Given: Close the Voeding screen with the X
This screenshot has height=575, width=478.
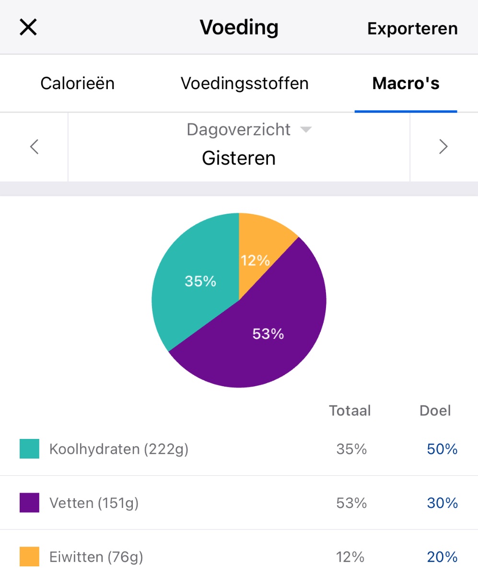Looking at the screenshot, I should point(28,28).
